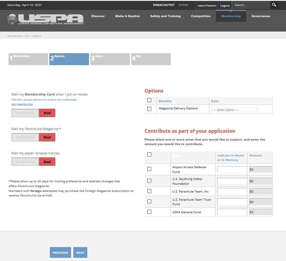286x261 pixels.
Task: Click USPA General Fund amount field
Action: click(261, 212)
